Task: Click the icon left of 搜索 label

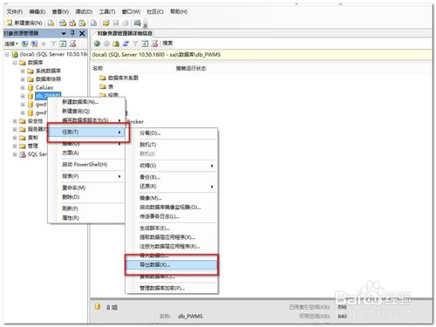Action: pos(154,44)
